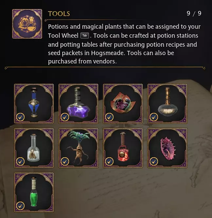Image resolution: width=212 pixels, height=218 pixels.
Task: Click the checkmark on the Venomous Tentacula tile
Action: point(154,162)
